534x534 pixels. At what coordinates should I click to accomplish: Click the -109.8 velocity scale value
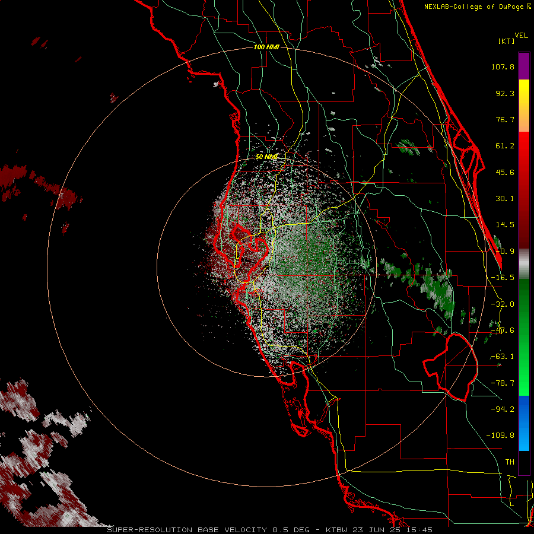coord(501,436)
